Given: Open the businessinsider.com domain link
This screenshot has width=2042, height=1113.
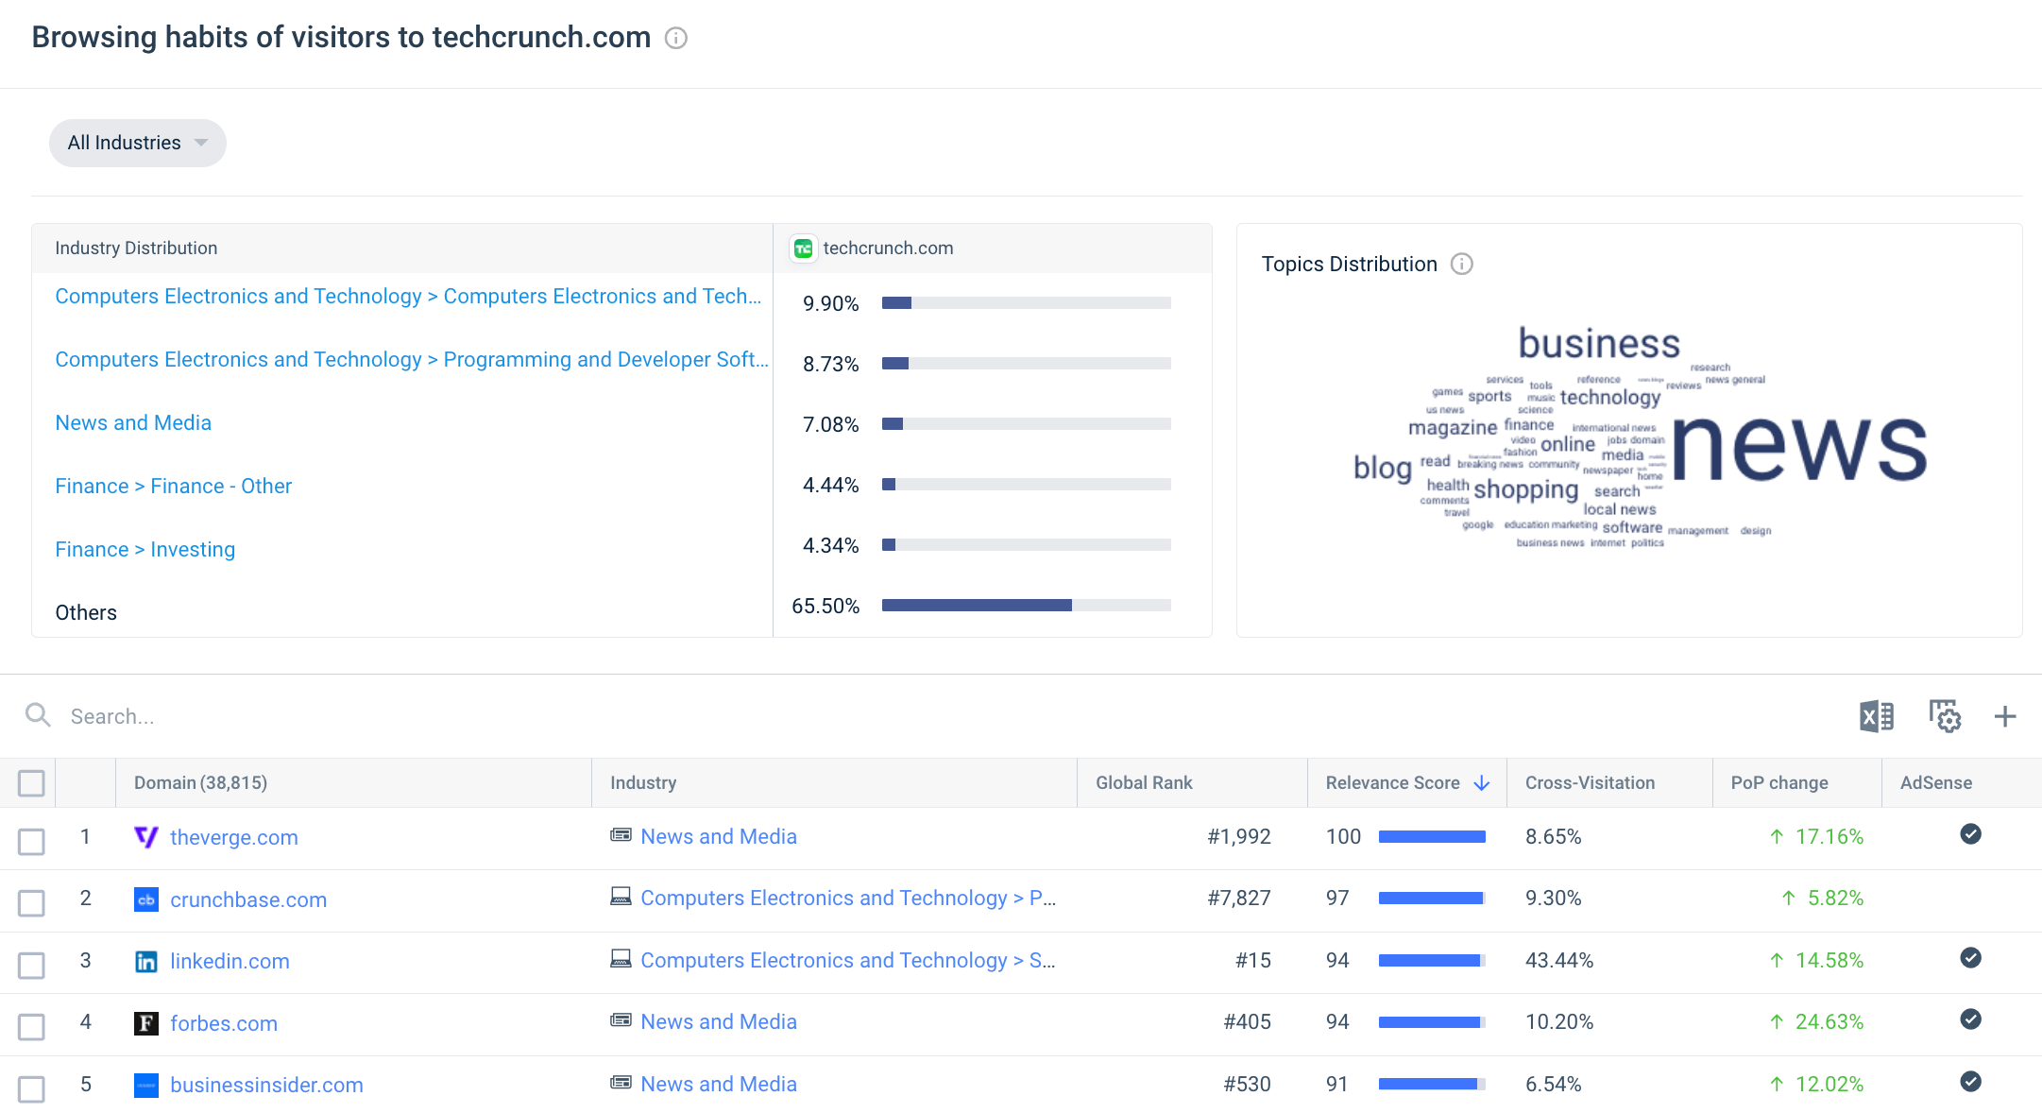Looking at the screenshot, I should tap(266, 1086).
